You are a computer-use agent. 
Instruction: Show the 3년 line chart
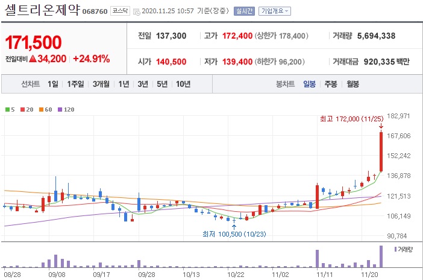pyautogui.click(x=143, y=84)
